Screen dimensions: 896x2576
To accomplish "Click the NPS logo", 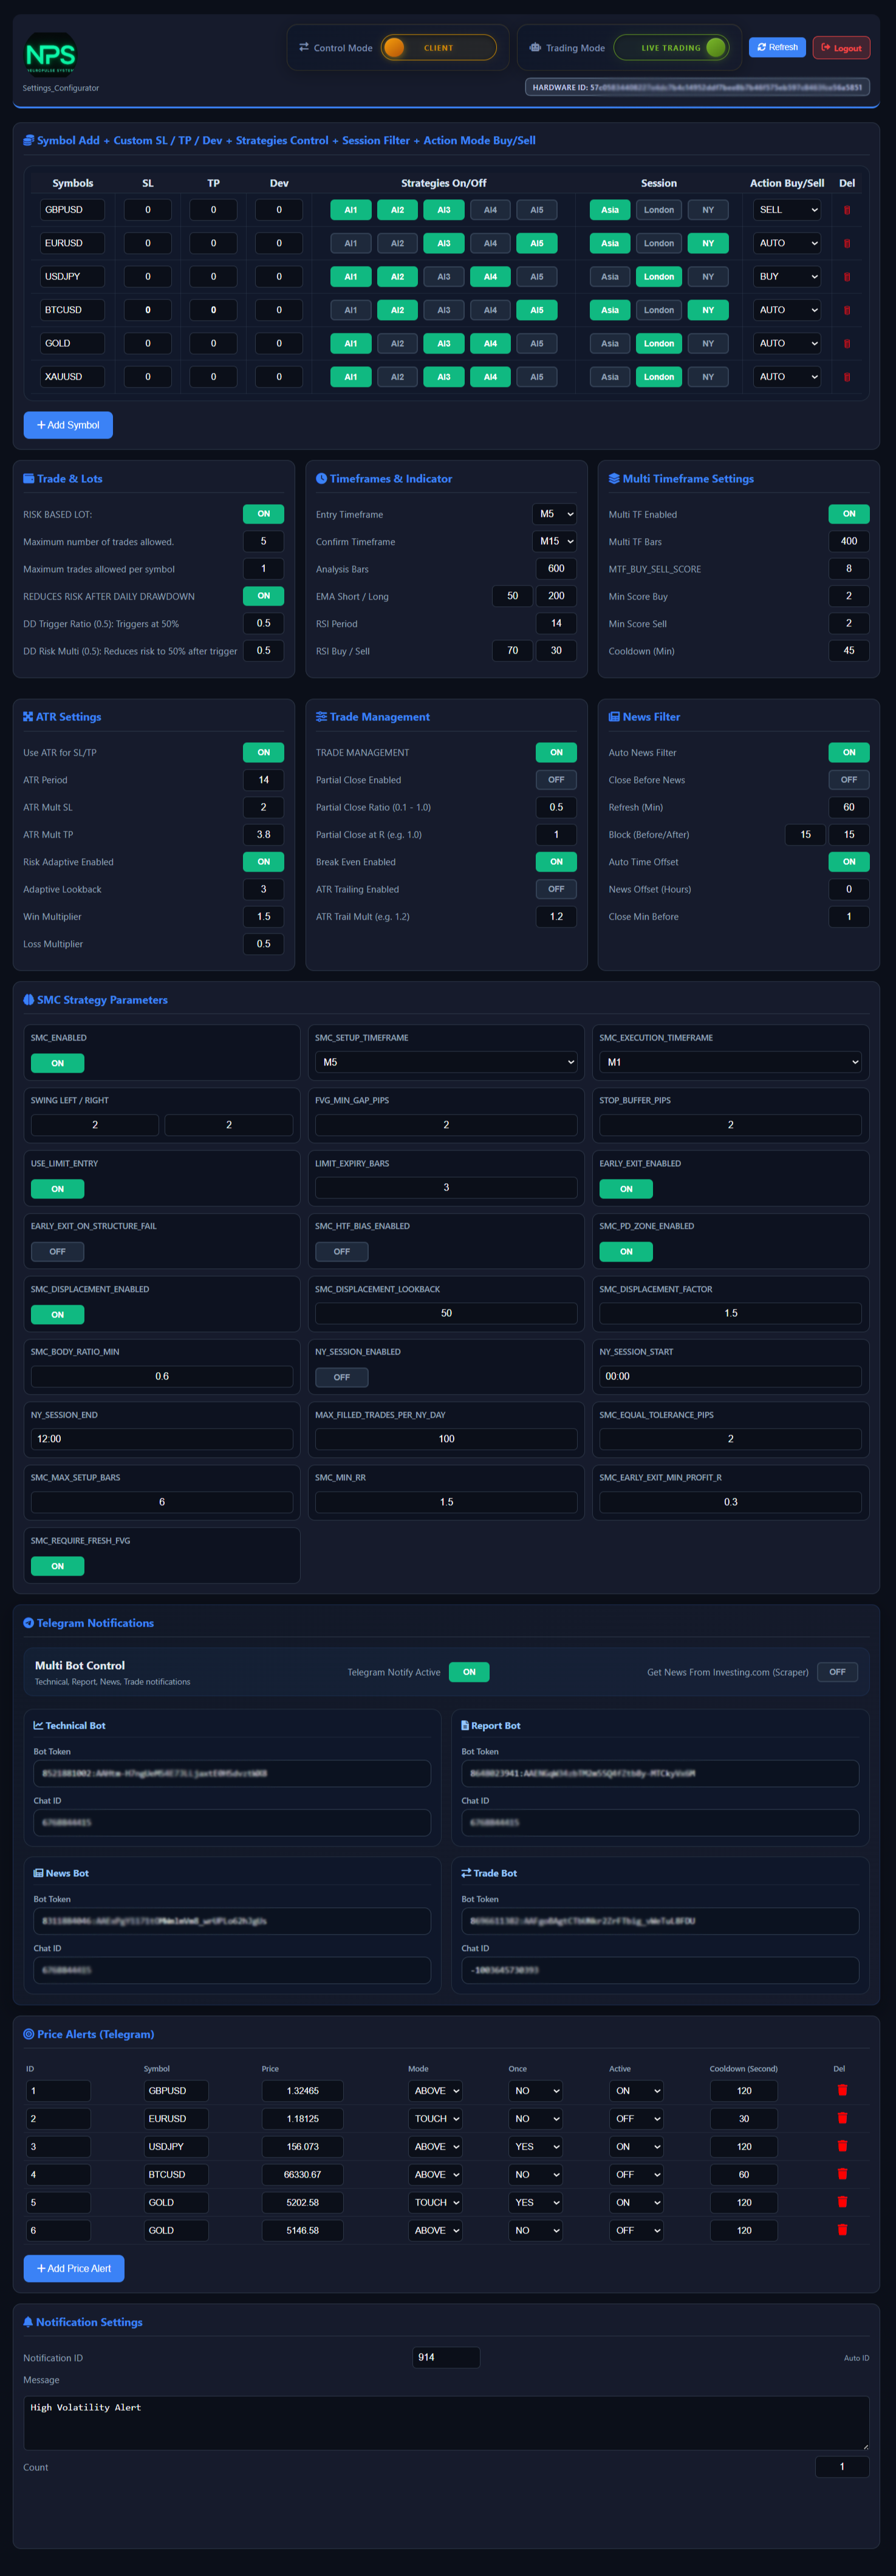I will tap(50, 55).
